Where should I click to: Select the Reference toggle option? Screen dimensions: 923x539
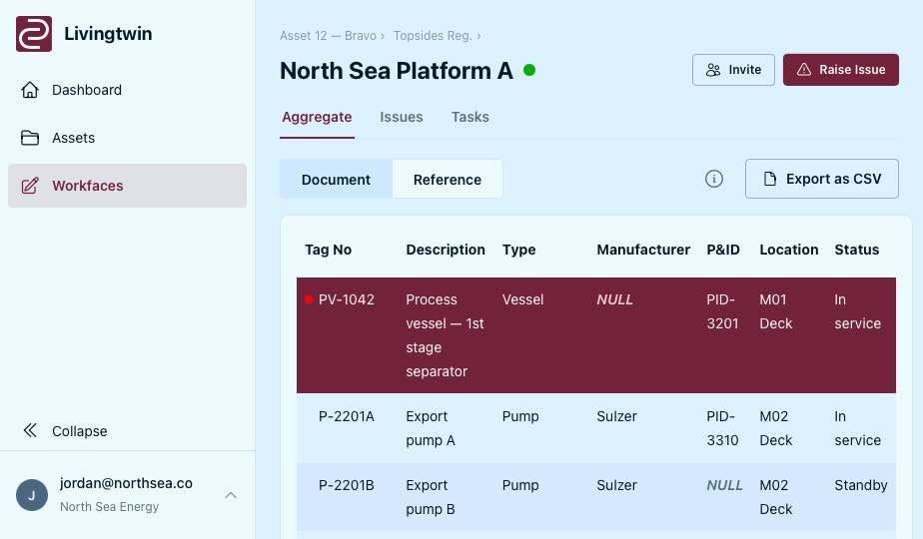point(448,180)
